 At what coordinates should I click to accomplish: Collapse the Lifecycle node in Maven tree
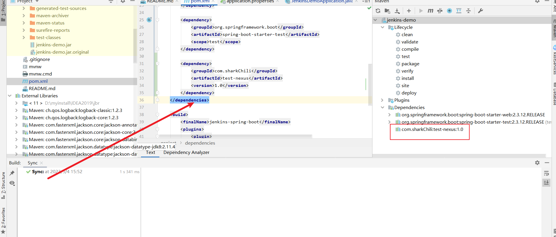[382, 27]
